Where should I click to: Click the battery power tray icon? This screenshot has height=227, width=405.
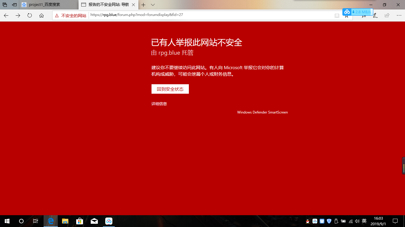pyautogui.click(x=343, y=221)
